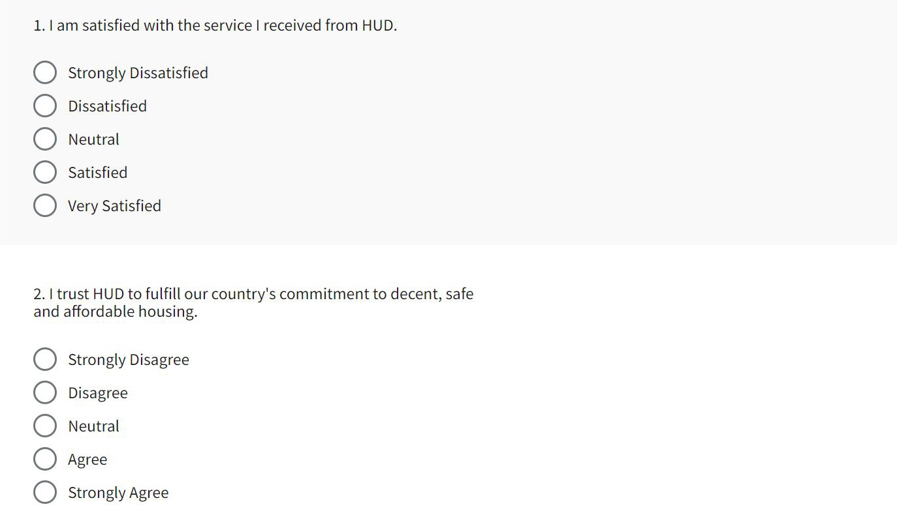
Task: Pick the Very Satisfied radio button
Action: pos(44,206)
